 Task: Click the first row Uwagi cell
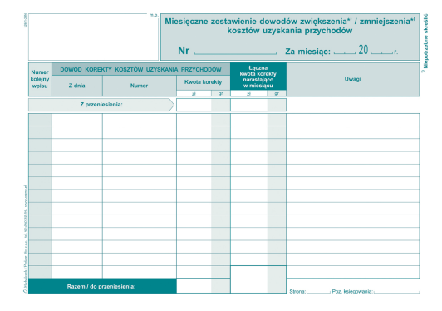coord(353,120)
